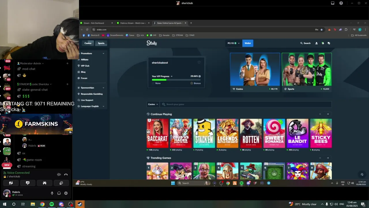
Task: Expand the Sponsorships sidebar section
Action: click(x=91, y=88)
